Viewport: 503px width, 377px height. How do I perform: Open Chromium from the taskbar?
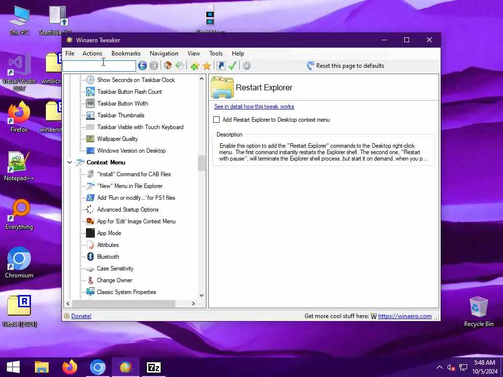click(98, 367)
